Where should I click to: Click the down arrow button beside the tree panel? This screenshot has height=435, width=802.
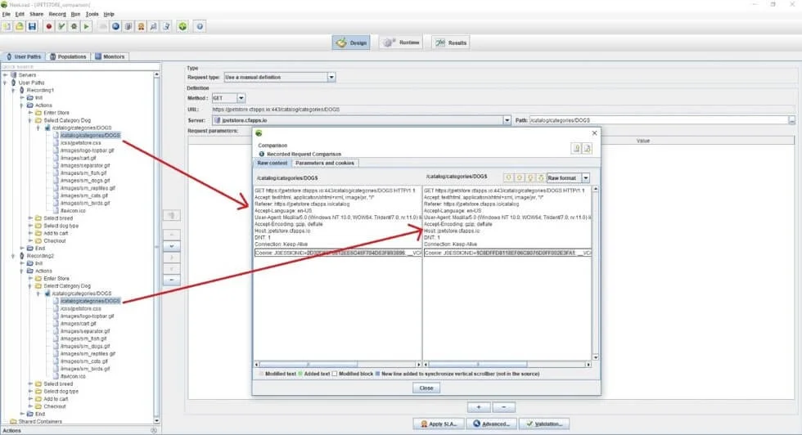(171, 246)
